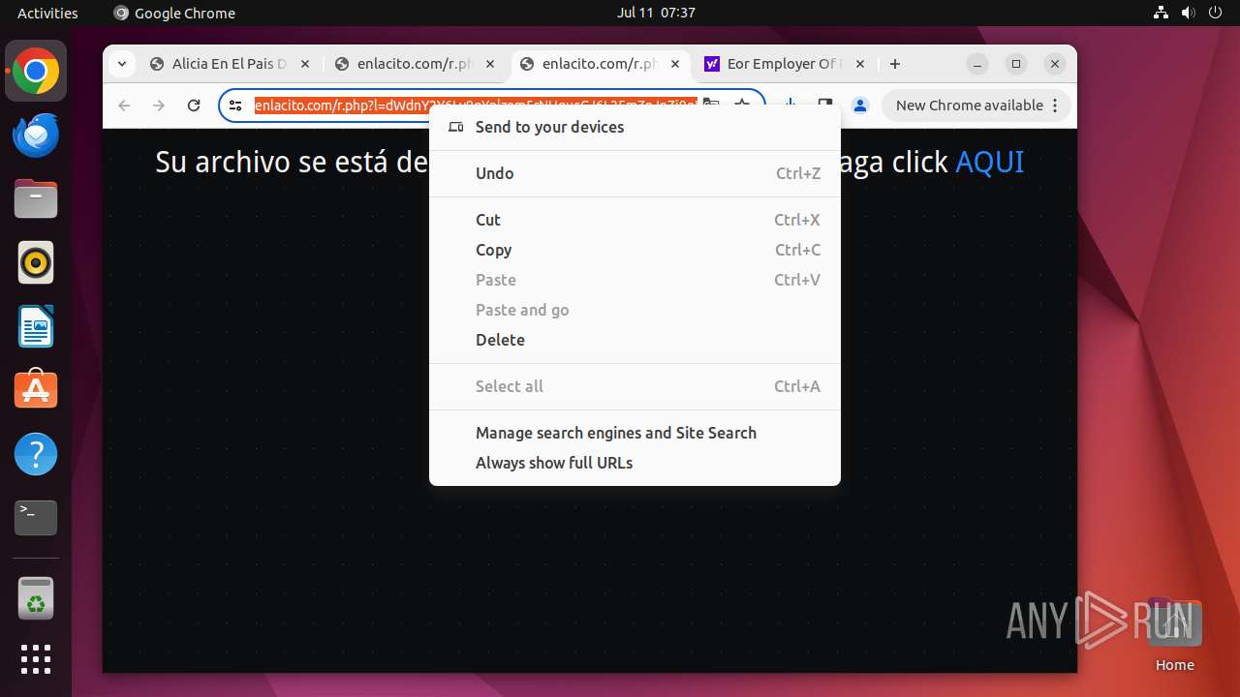The width and height of the screenshot is (1240, 697).
Task: Launch Thunderbird mail from dock
Action: [36, 135]
